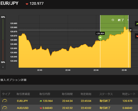Click the red portion of sentiment bar
Viewport: 138px width, 111px height.
coord(3,50)
